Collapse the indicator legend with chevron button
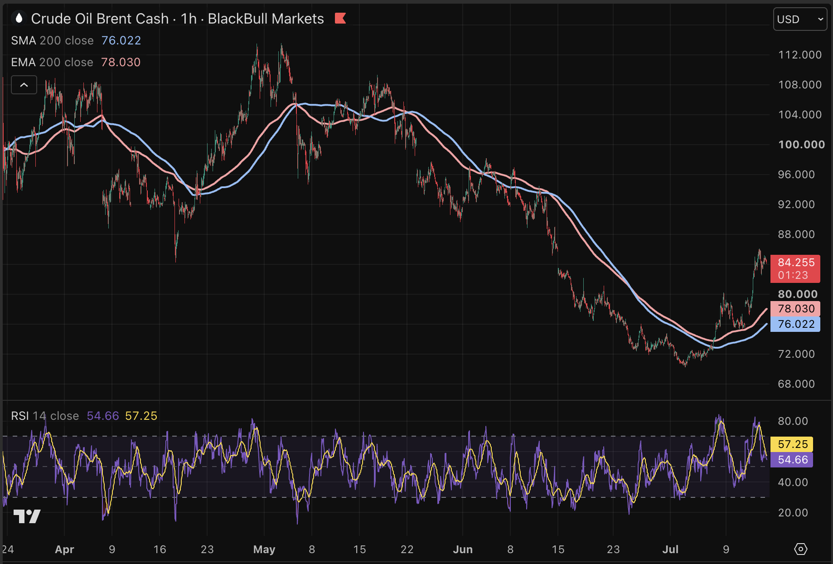This screenshot has width=833, height=564. 24,85
